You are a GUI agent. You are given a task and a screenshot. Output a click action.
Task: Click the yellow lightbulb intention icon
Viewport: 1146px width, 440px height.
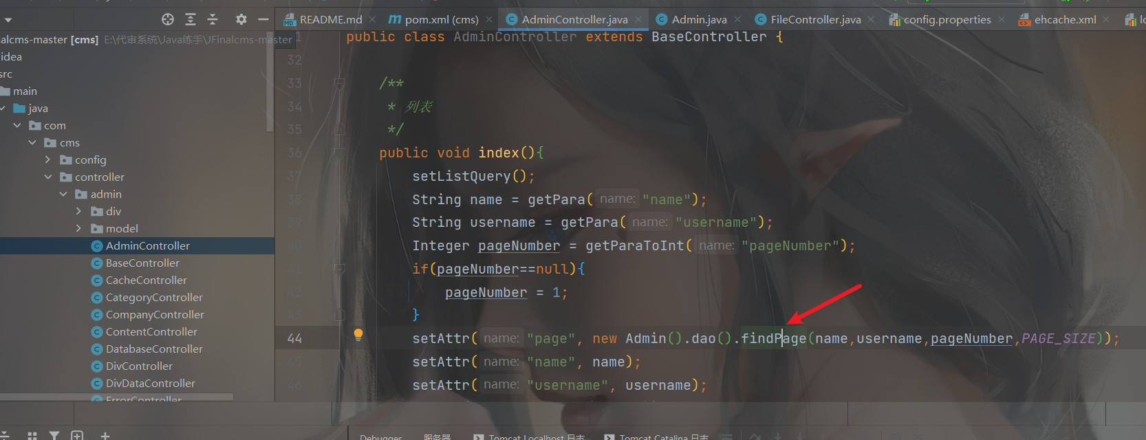click(358, 335)
